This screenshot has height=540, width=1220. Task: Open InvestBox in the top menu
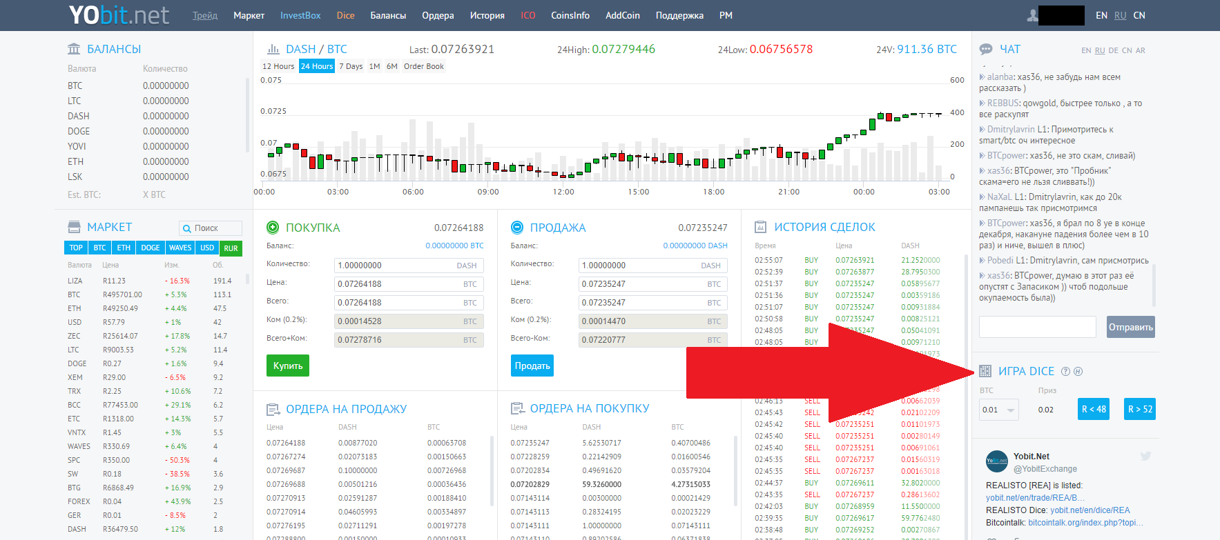tap(300, 15)
